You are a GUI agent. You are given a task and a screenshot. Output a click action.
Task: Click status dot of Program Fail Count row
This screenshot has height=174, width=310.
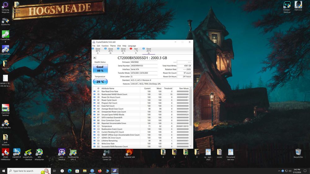(x=95, y=103)
